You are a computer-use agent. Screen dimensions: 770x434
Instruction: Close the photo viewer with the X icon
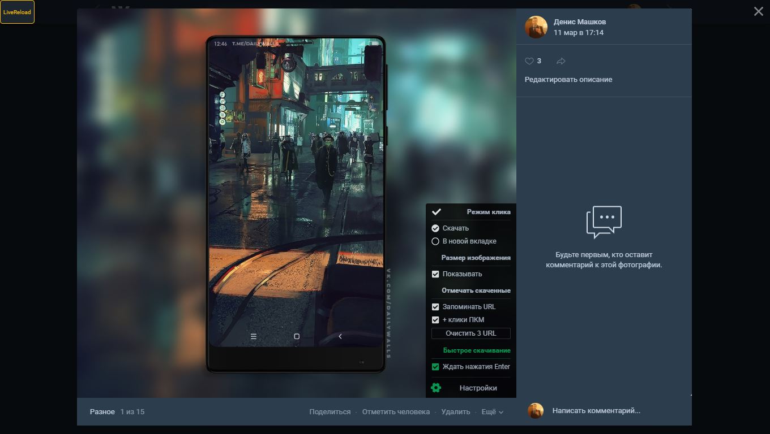759,11
